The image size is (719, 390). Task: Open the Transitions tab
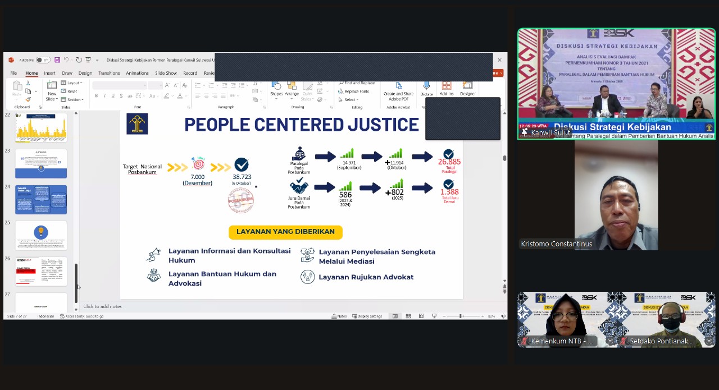tap(109, 73)
